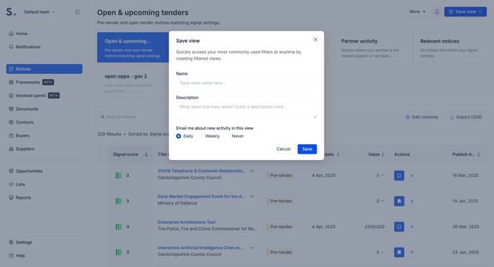This screenshot has height=267, width=494.
Task: Click the Cancel button in dialog
Action: coord(283,149)
